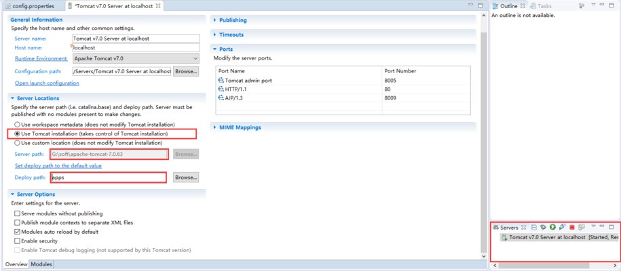Image resolution: width=621 pixels, height=271 pixels.
Task: Publish to the server from Servers toolbar
Action: tap(582, 227)
